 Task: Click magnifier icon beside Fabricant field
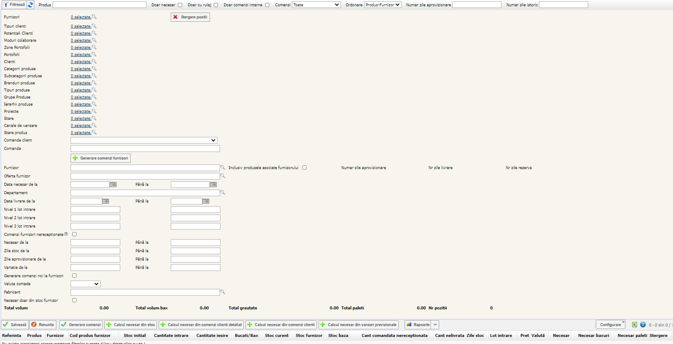[223, 292]
